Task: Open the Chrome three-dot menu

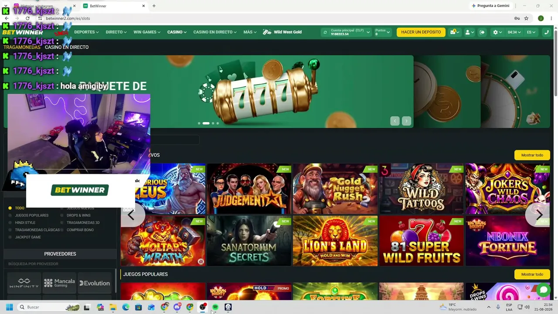Action: tap(551, 18)
